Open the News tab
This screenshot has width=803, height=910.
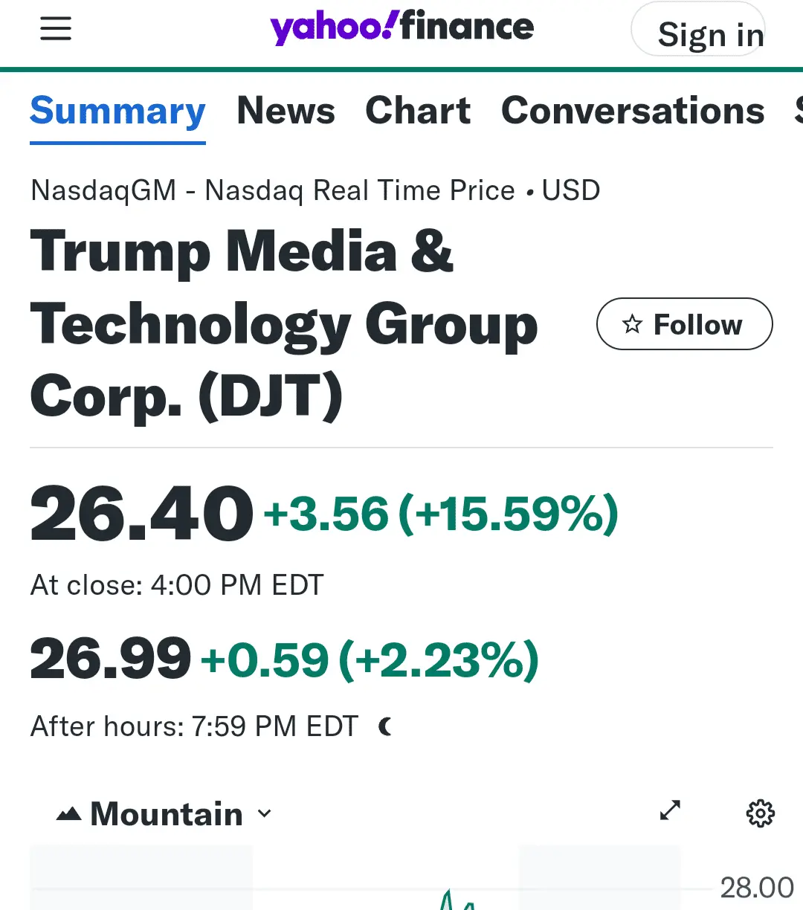click(x=286, y=112)
